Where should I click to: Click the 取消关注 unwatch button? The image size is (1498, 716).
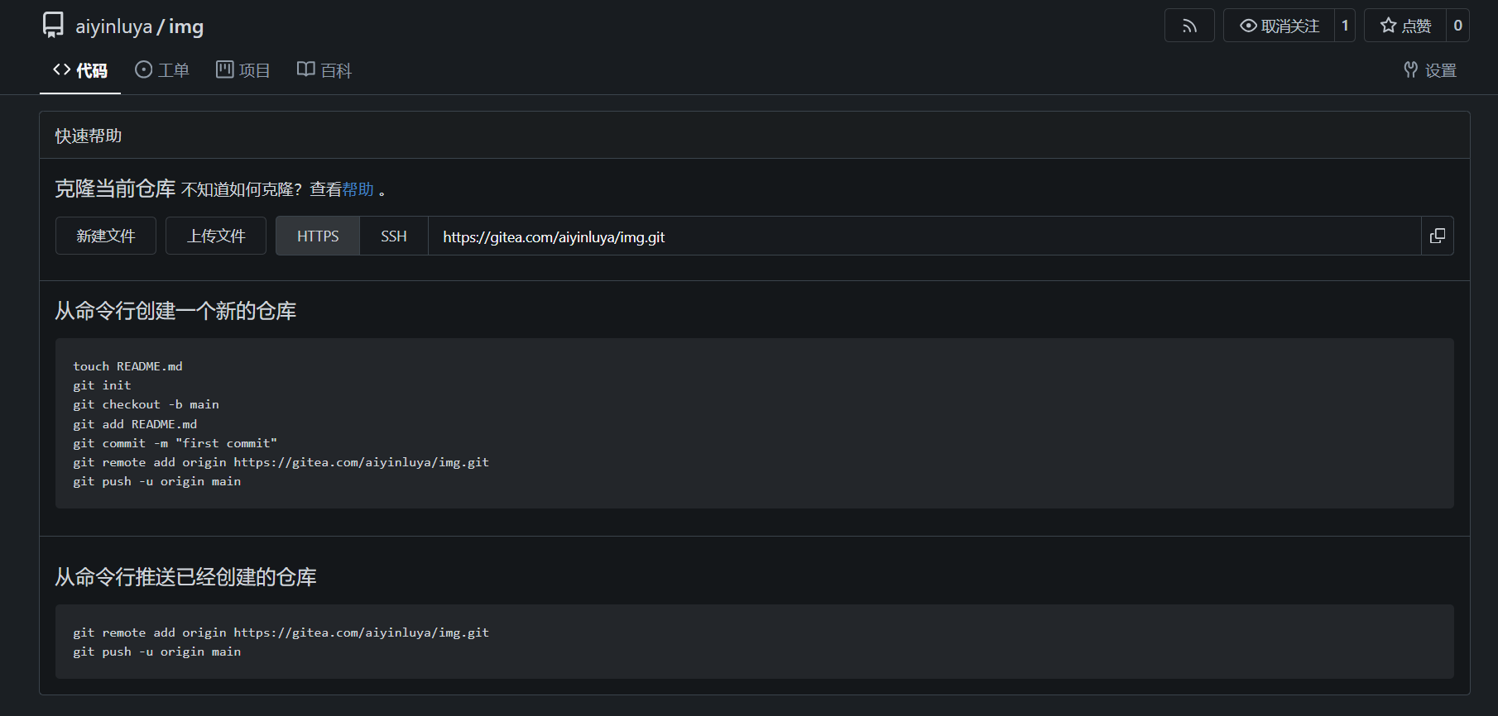coord(1279,26)
